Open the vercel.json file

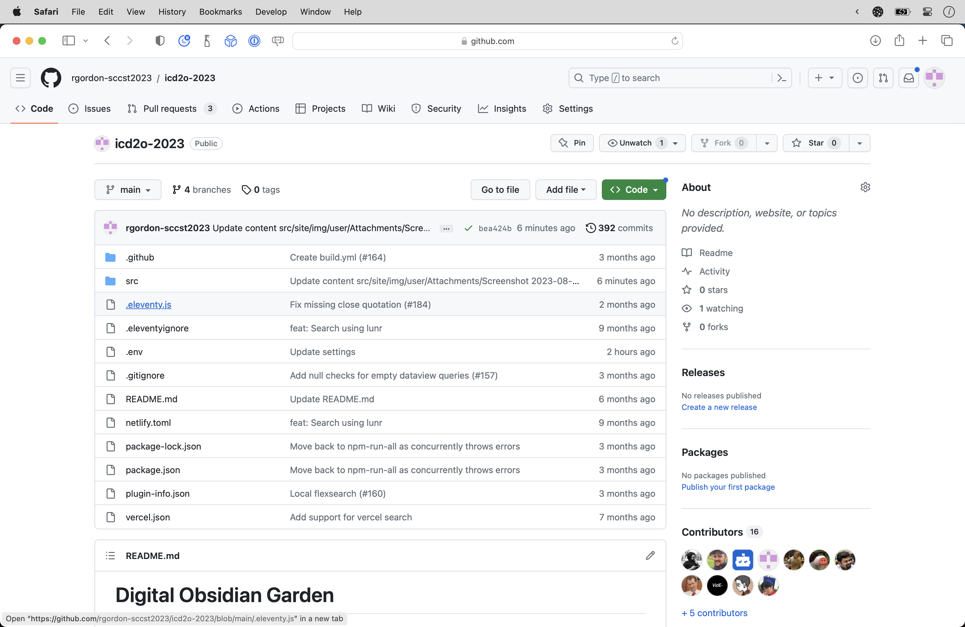147,517
